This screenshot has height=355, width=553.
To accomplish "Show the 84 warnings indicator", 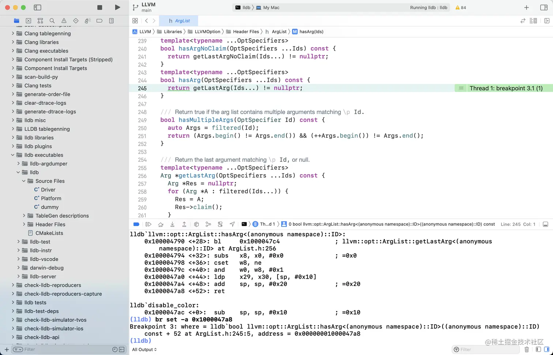I will pos(460,7).
